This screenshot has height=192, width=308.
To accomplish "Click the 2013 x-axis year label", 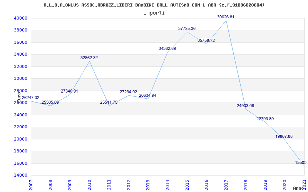I will tap(148, 185).
